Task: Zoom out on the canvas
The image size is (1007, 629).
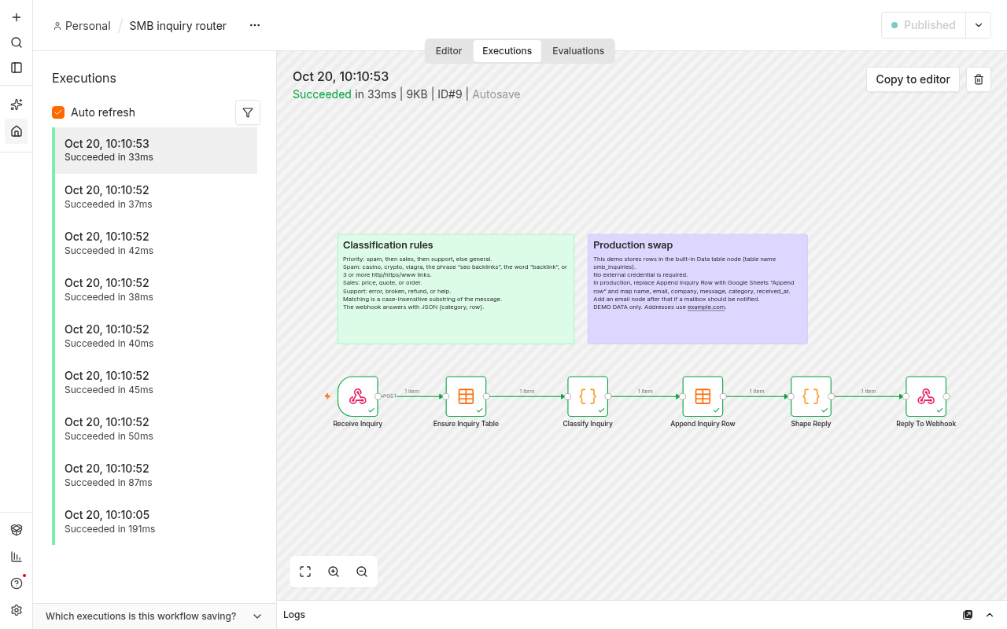Action: 362,572
